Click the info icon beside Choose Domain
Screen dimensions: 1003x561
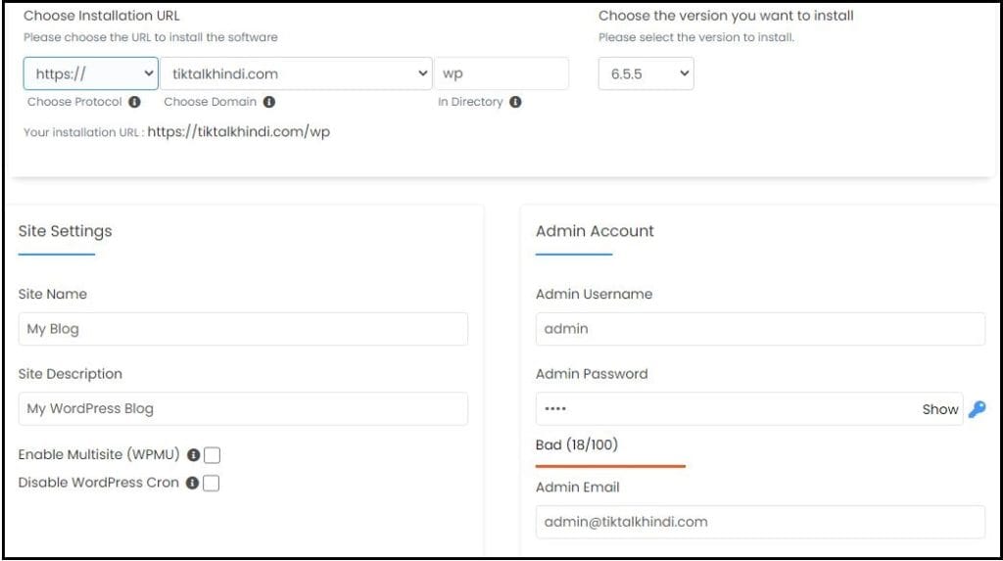coord(269,102)
